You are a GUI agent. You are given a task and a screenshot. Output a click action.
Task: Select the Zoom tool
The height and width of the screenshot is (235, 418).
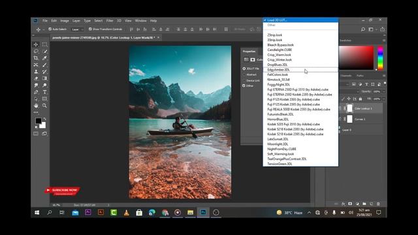[44, 106]
